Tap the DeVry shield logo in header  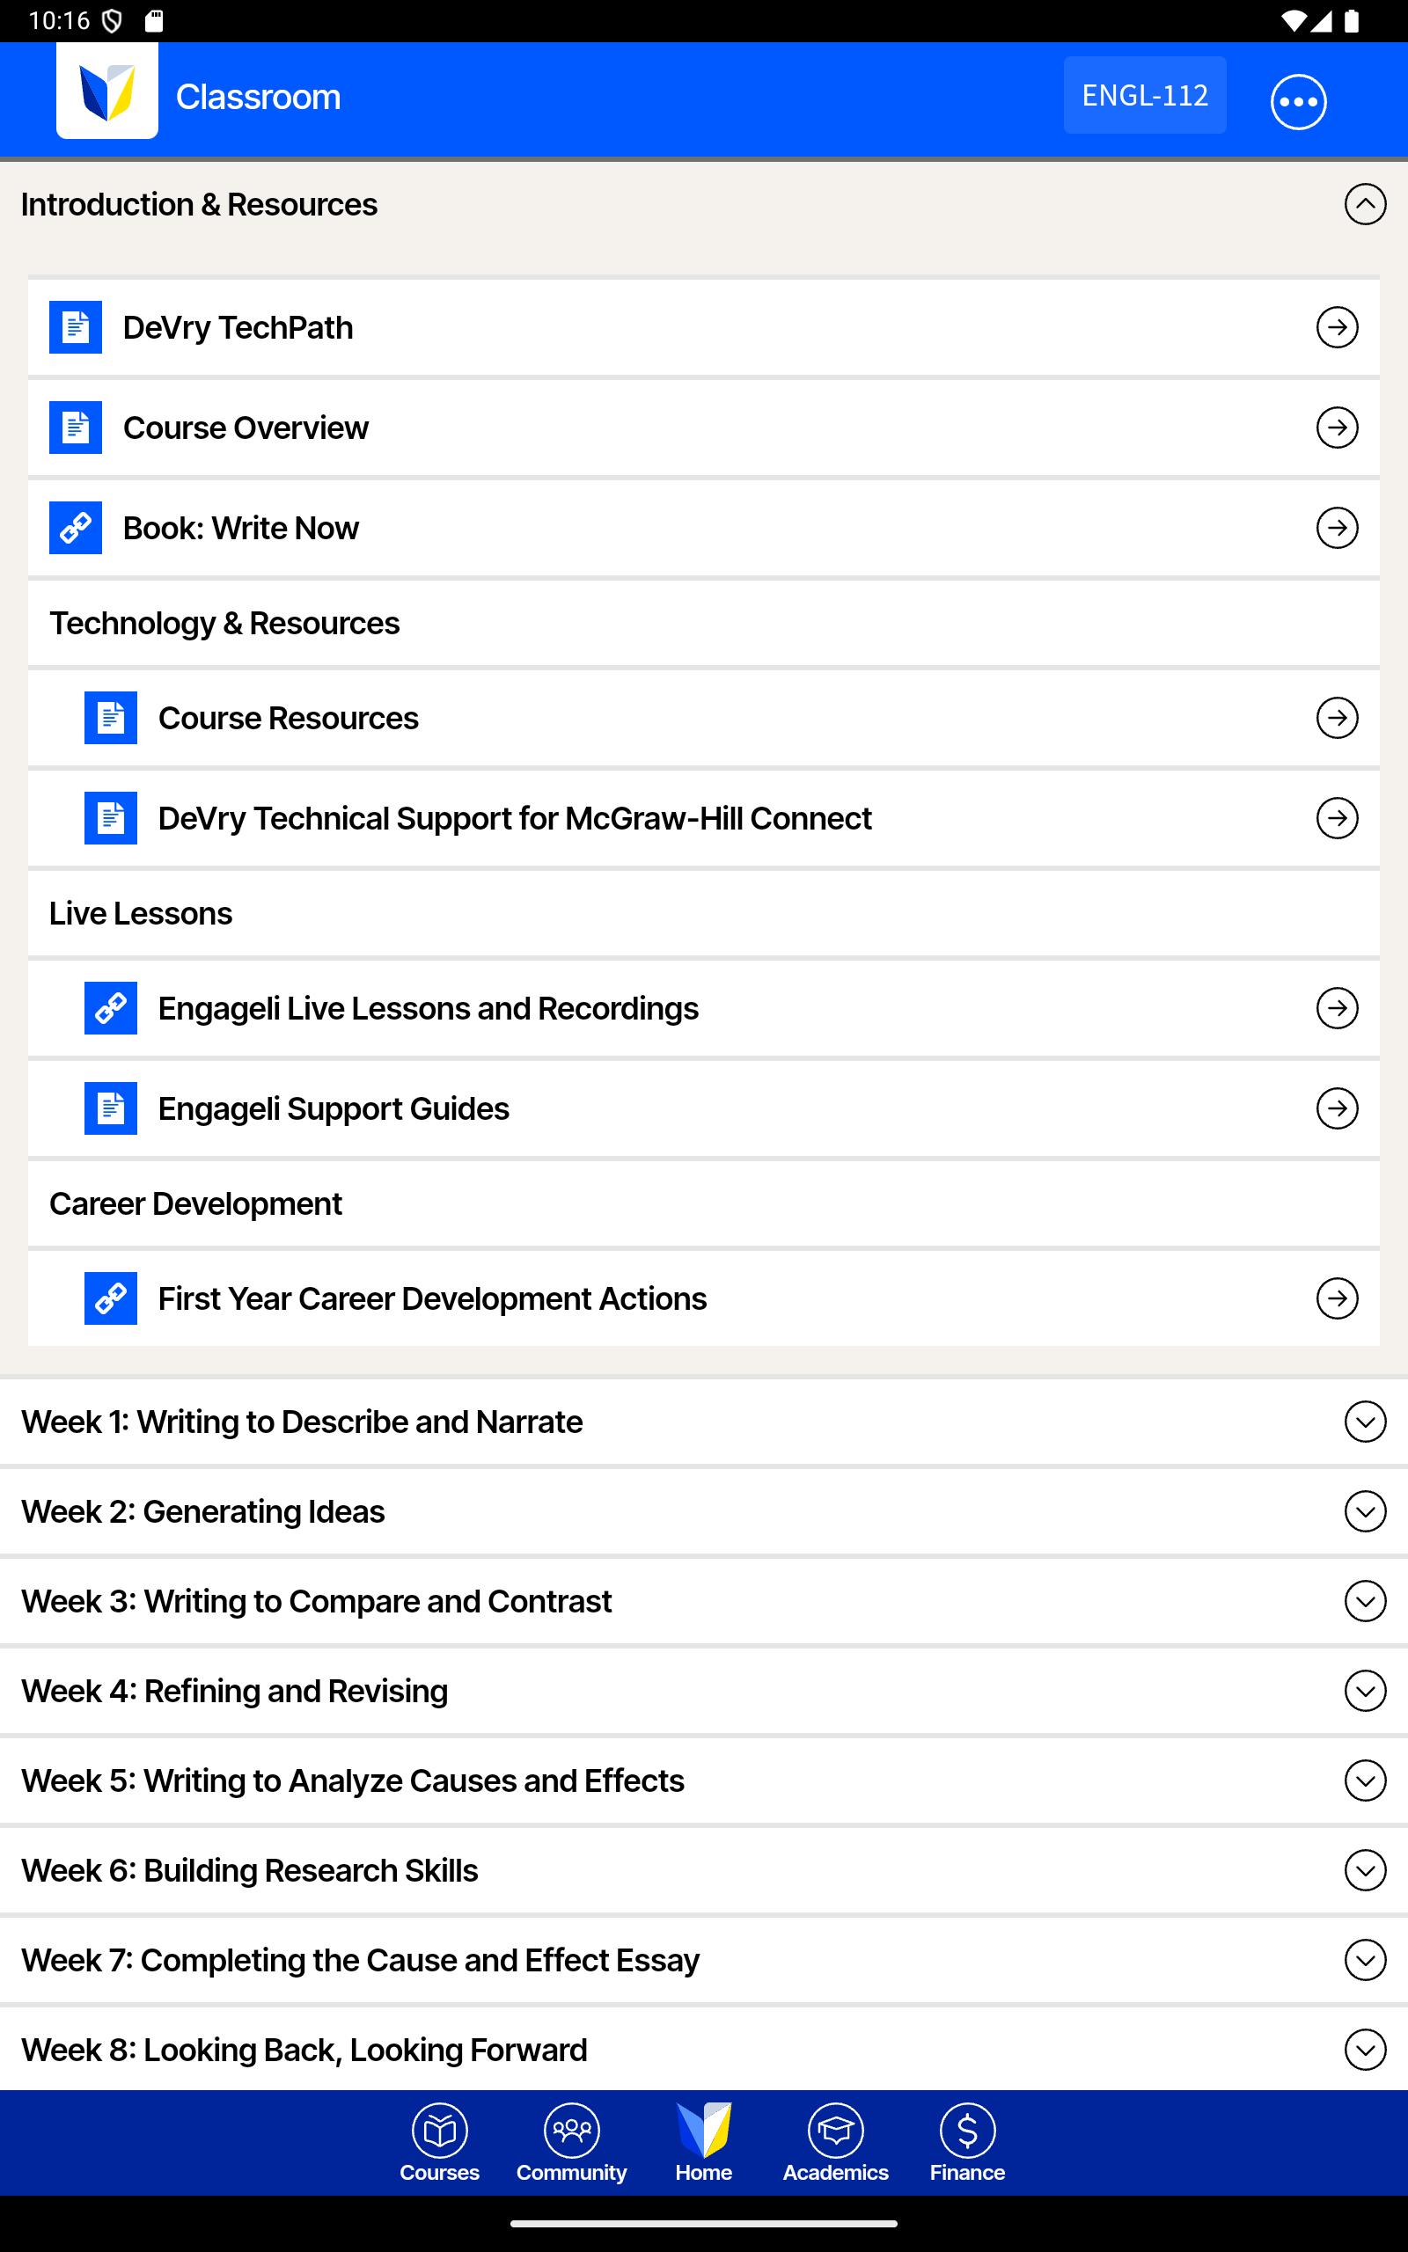[107, 92]
